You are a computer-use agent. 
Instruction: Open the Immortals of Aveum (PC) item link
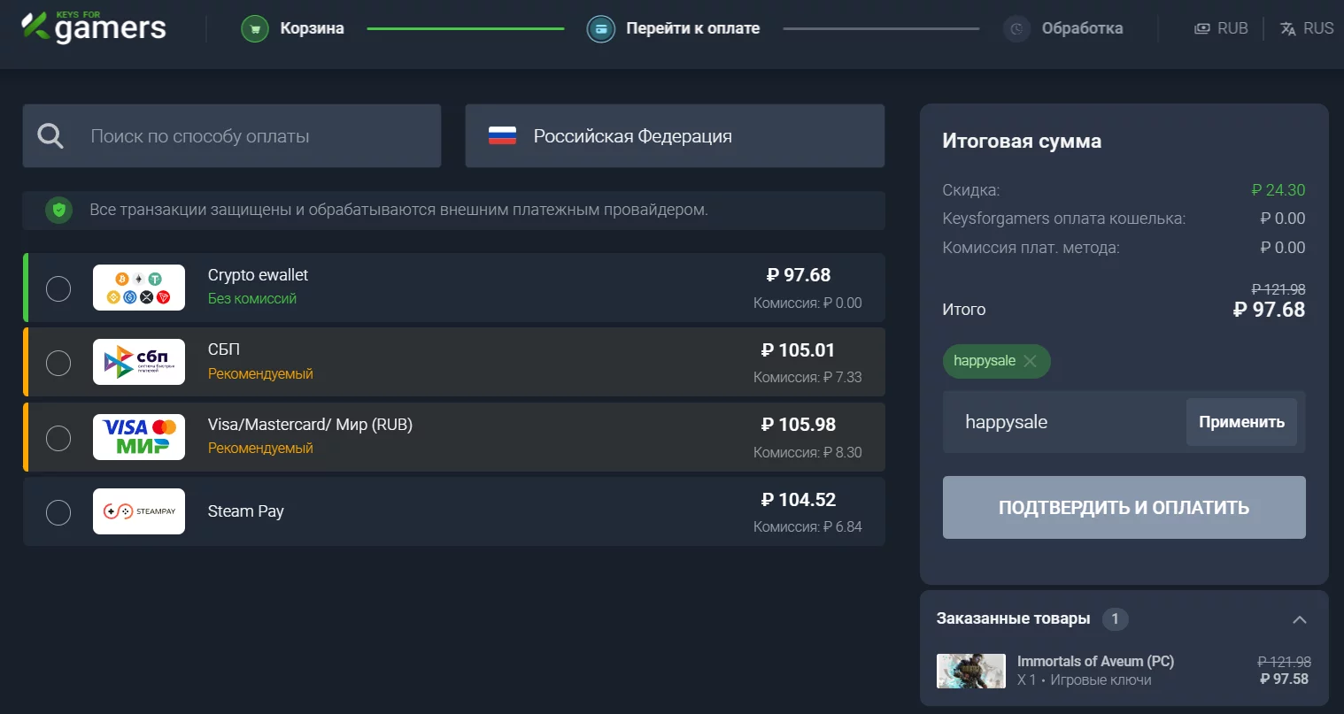click(x=1095, y=661)
